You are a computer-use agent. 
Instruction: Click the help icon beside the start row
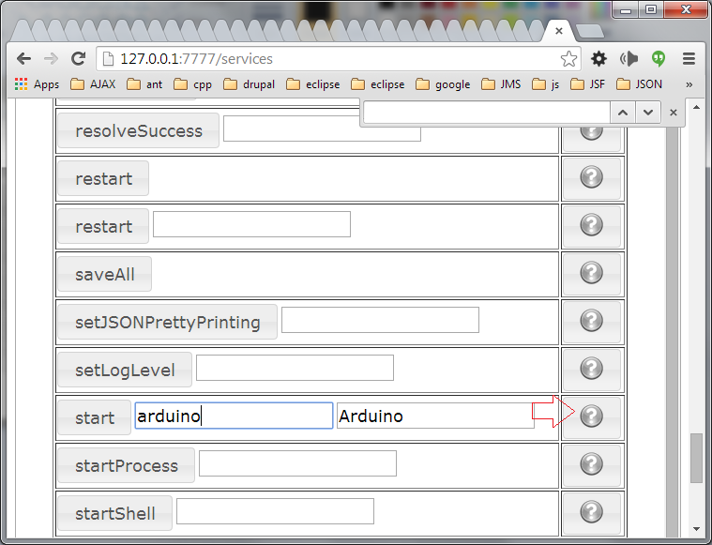coord(591,416)
